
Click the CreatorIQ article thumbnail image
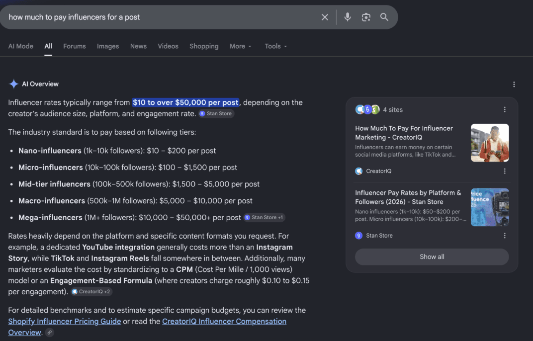[490, 143]
